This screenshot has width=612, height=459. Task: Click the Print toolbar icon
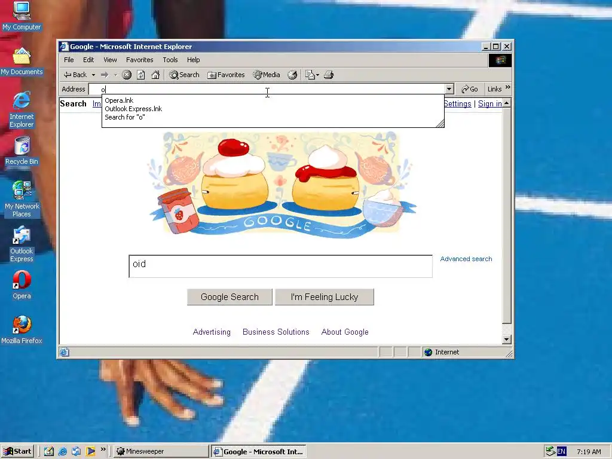[329, 75]
